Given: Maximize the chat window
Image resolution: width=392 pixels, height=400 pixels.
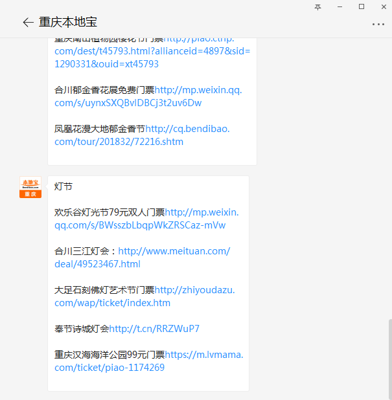Looking at the screenshot, I should (x=362, y=6).
